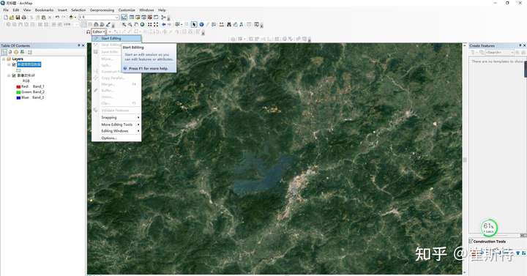Image resolution: width=527 pixels, height=276 pixels.
Task: Open the Table Of Contents window icon
Action: tap(132, 17)
